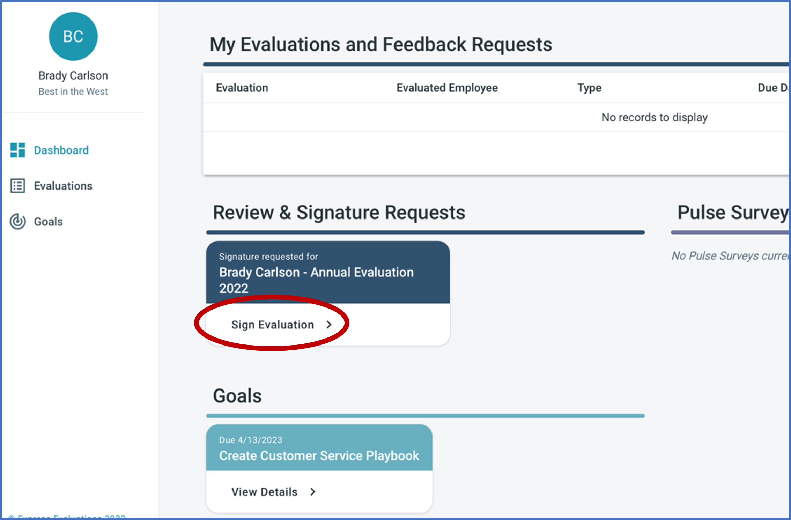Click the Evaluations list icon
Screen dimensions: 791x520
click(17, 186)
